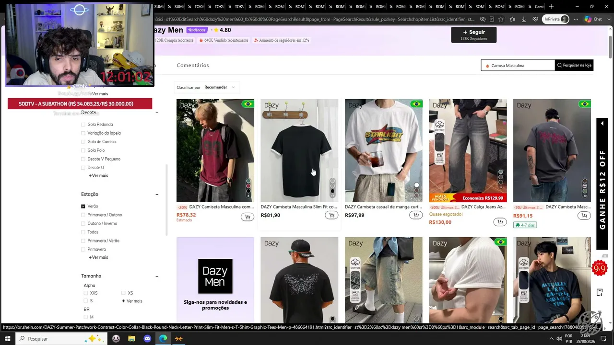Image resolution: width=614 pixels, height=345 pixels.
Task: Click the Pesquisar na loja button
Action: point(574,65)
